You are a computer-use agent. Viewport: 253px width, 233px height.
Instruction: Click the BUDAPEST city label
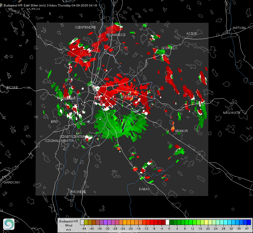click(129, 97)
